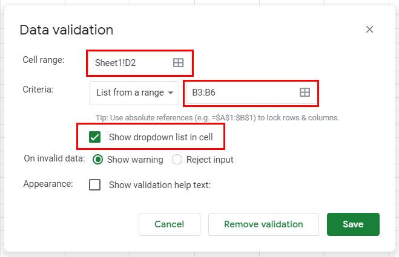Click the 'Data validation' dialog title

pyautogui.click(x=67, y=30)
